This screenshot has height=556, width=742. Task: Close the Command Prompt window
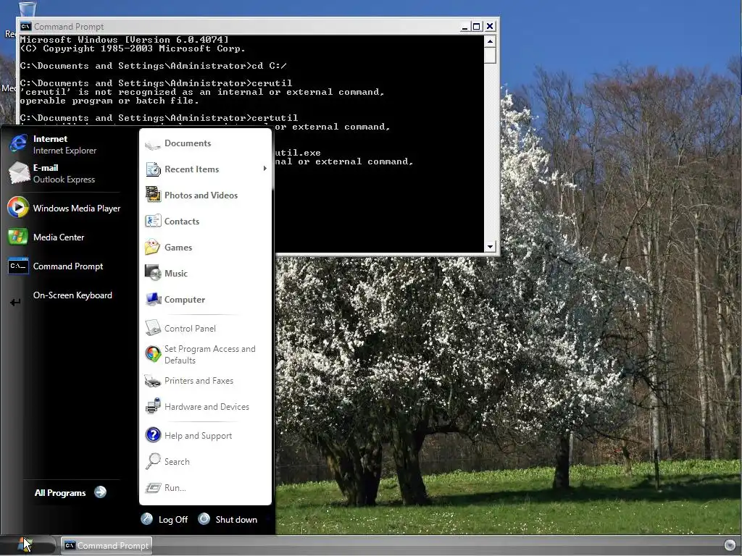490,27
